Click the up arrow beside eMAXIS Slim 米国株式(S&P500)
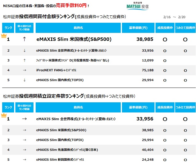This screenshot has width=196, height=165. [x=25, y=39]
